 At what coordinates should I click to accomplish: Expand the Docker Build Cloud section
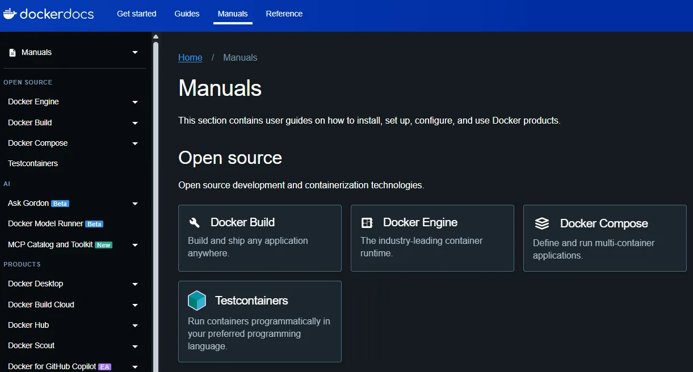pos(135,305)
